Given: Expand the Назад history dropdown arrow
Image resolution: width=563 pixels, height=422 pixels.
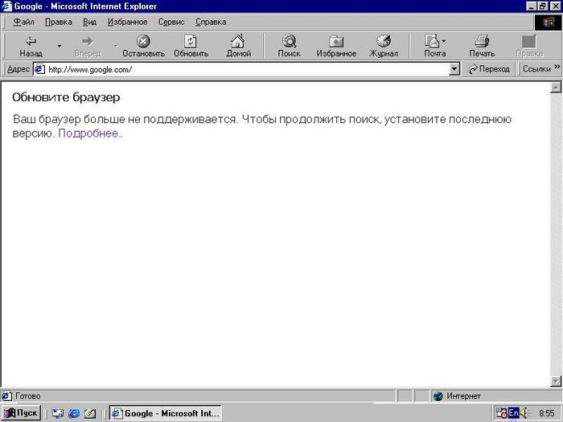Looking at the screenshot, I should [x=59, y=47].
